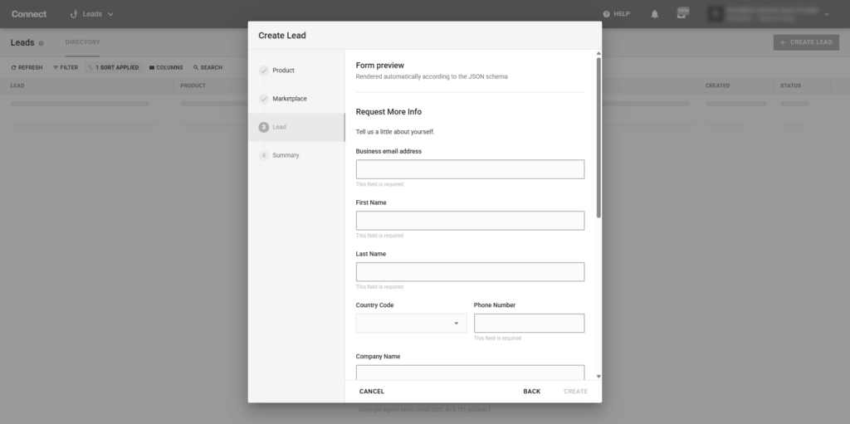Expand the Country Code dropdown
850x424 pixels.
[456, 324]
